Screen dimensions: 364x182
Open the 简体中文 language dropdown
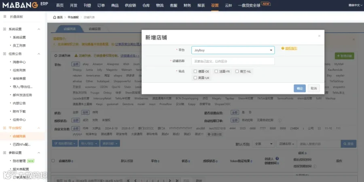[x=355, y=5]
